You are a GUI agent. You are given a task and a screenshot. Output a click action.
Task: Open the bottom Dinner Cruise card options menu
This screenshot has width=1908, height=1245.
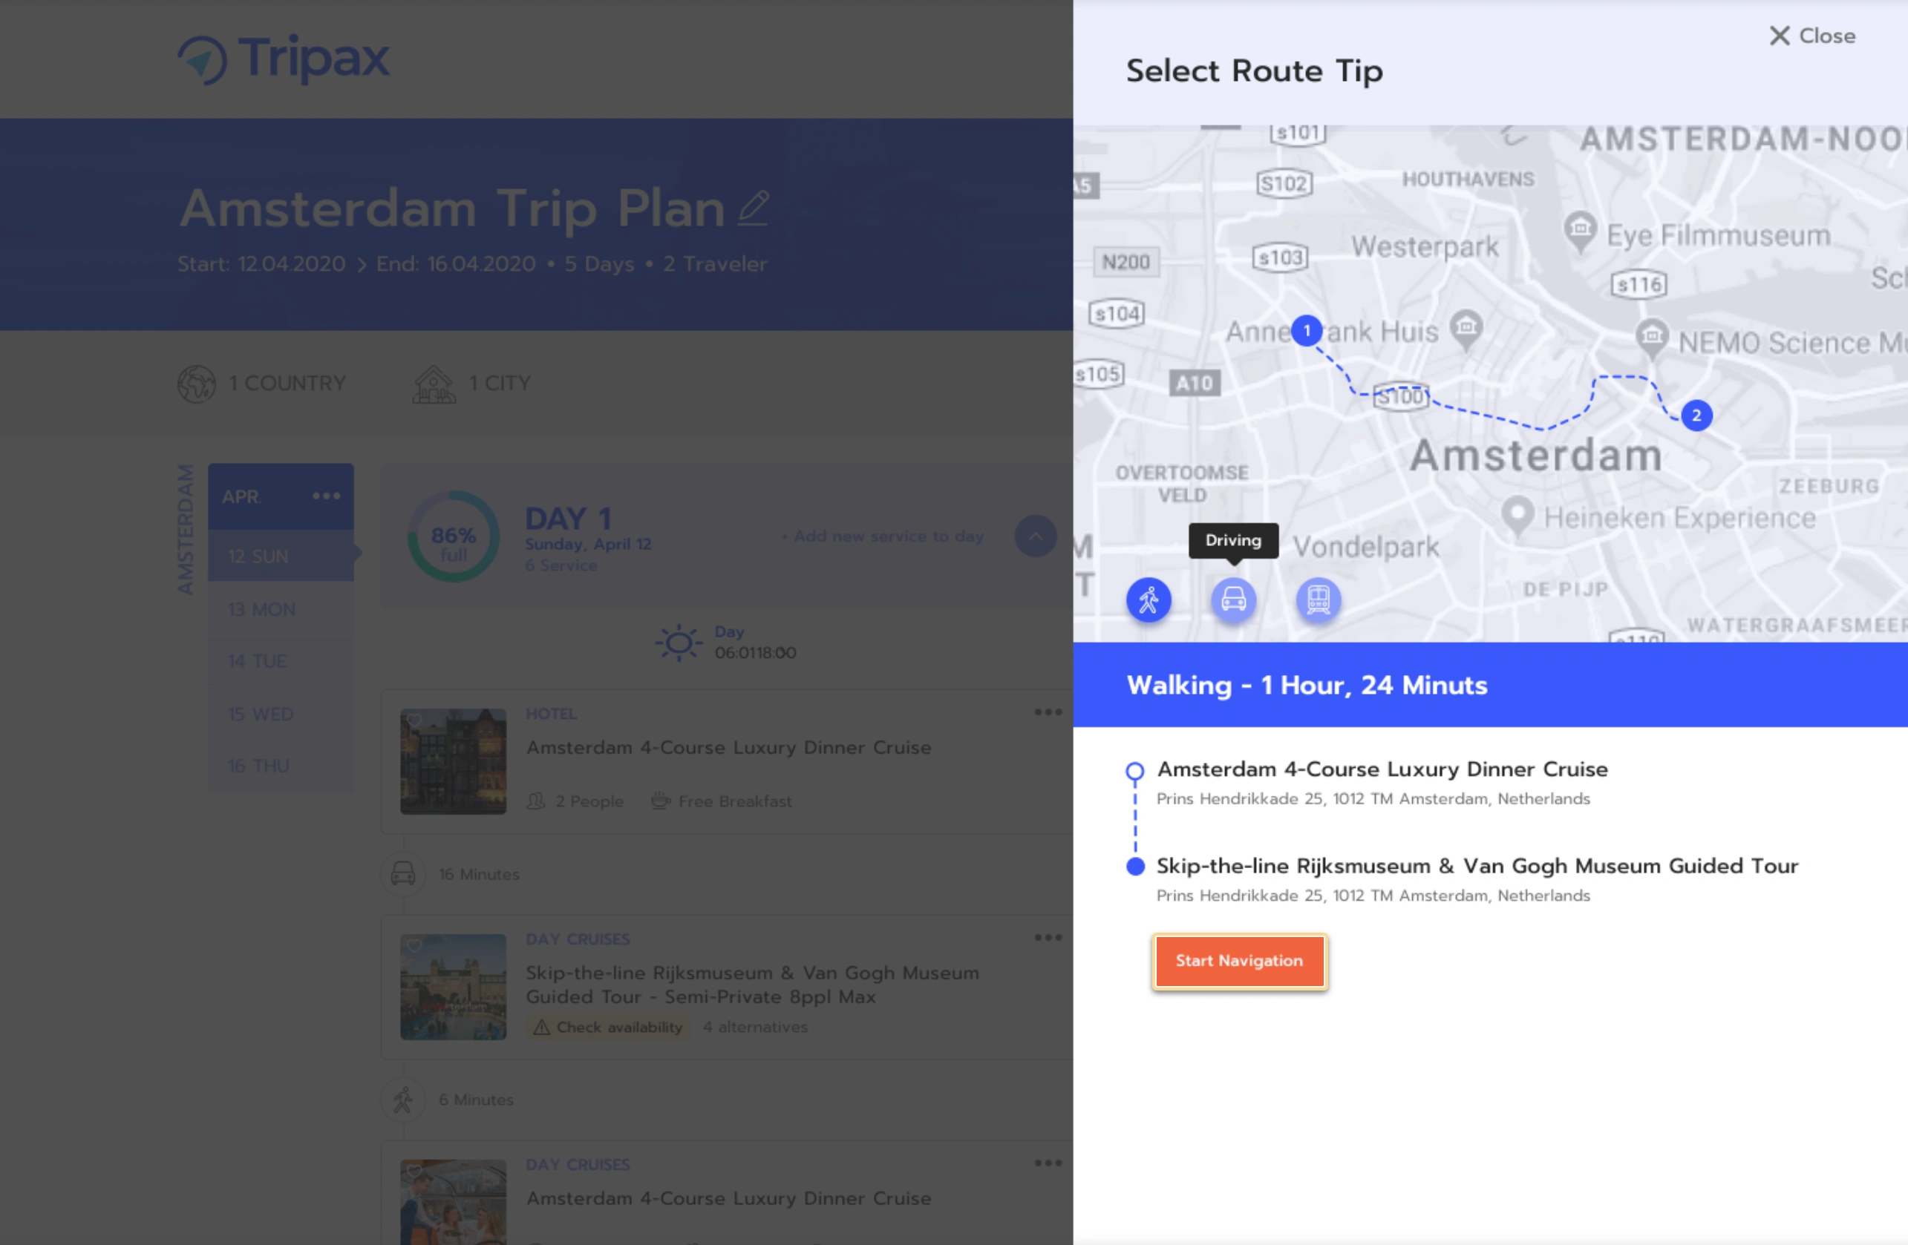tap(1048, 1163)
